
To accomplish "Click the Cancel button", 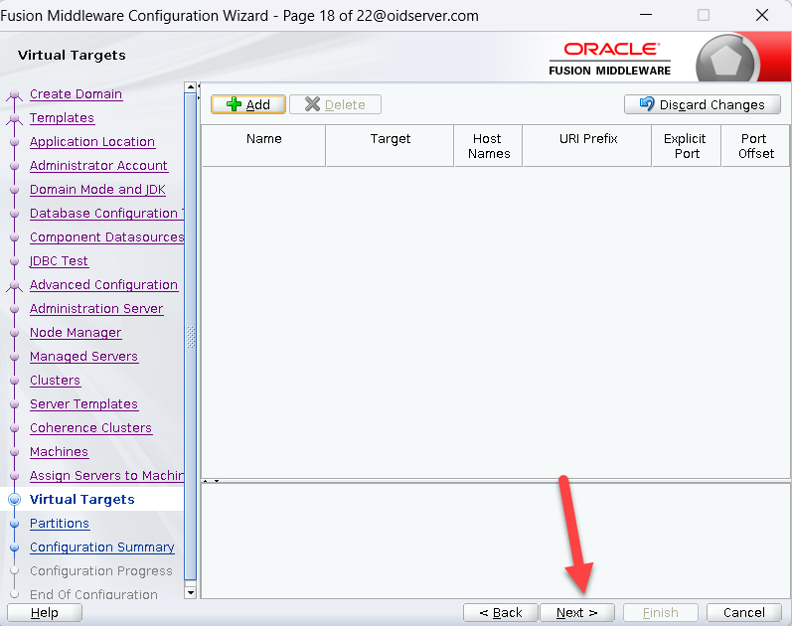I will coord(743,613).
